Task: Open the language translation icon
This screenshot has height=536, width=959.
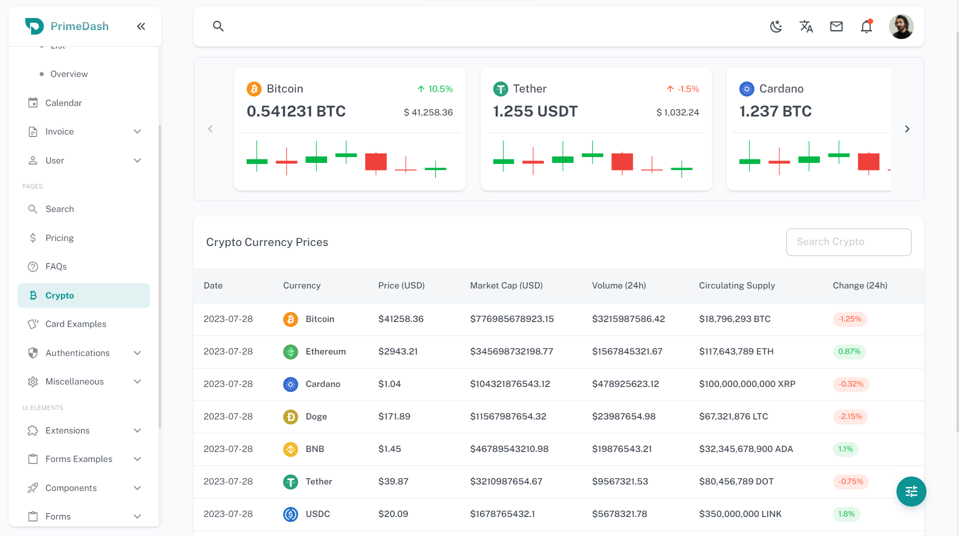Action: [806, 26]
